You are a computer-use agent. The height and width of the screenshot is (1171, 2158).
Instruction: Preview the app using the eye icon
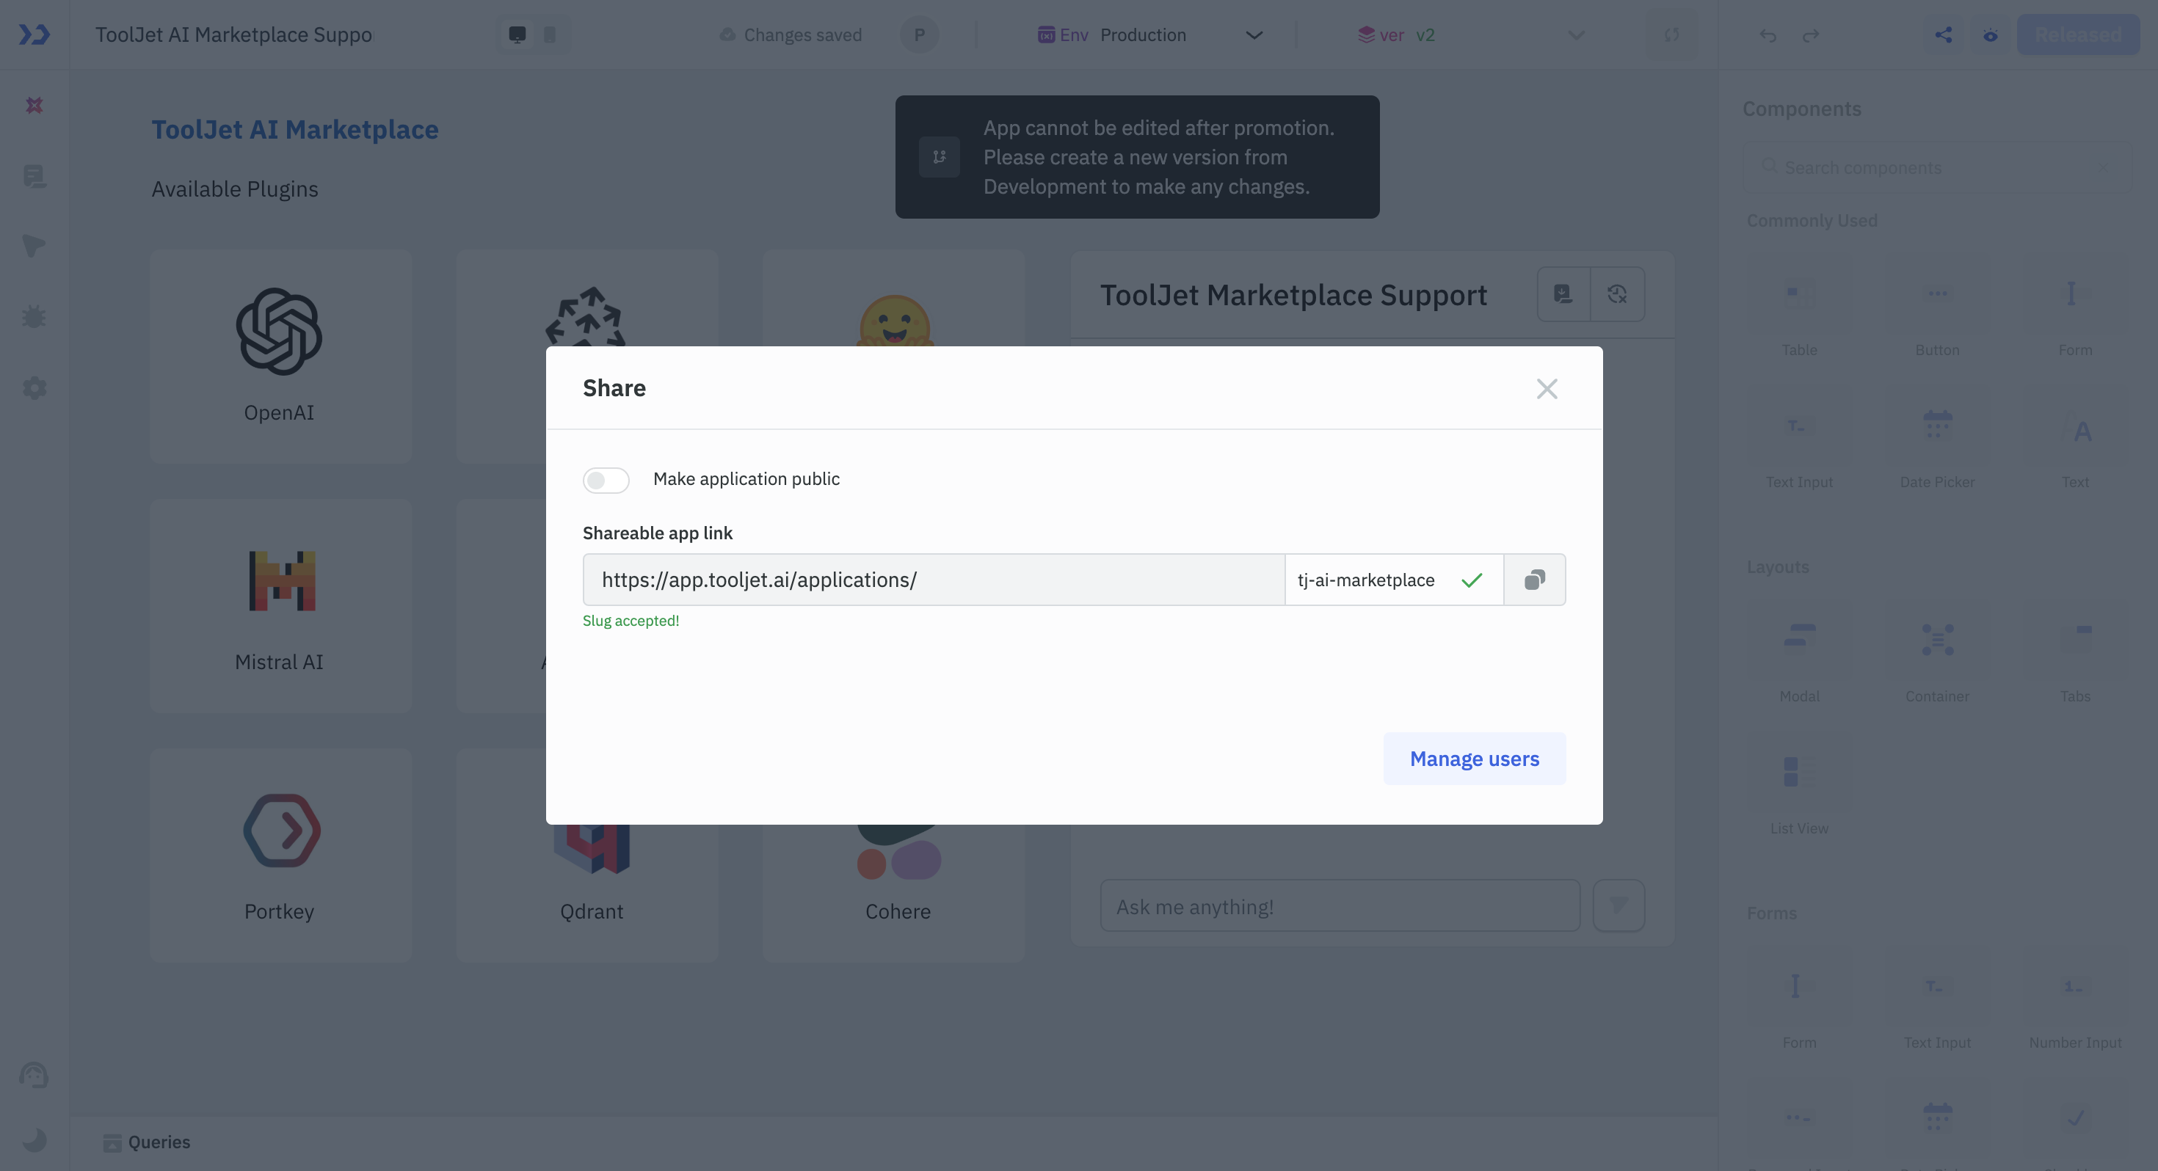pos(1991,35)
